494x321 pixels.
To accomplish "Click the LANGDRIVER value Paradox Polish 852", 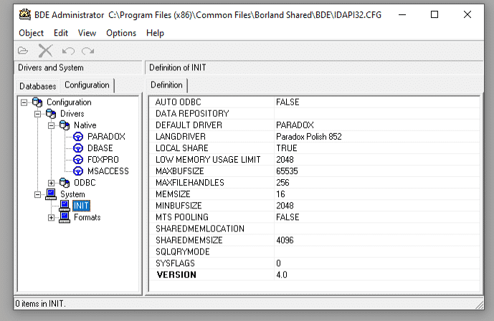I will pos(309,137).
